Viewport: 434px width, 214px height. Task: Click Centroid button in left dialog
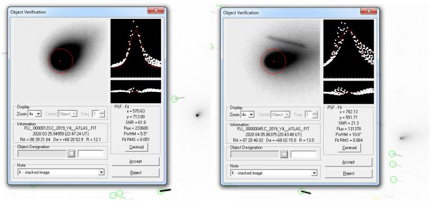[x=137, y=147]
